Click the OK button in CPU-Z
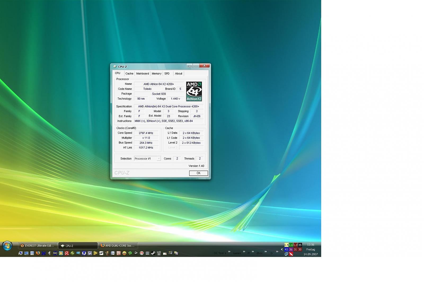424x282 pixels. pyautogui.click(x=198, y=173)
